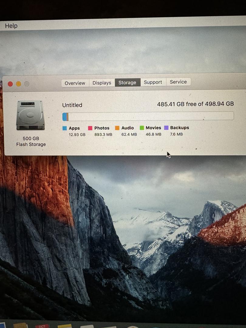Select the Storage tab
The height and width of the screenshot is (328, 246).
pos(127,82)
